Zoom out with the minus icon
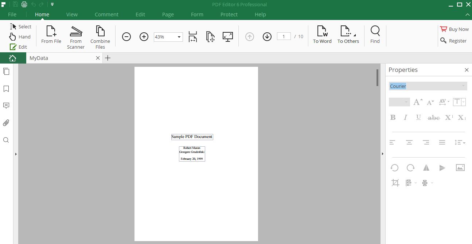The image size is (472, 244). [x=126, y=36]
